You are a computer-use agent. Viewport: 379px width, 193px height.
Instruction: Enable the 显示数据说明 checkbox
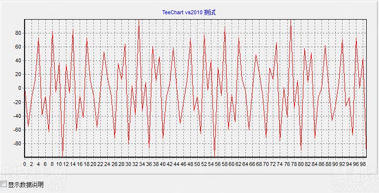click(4, 184)
